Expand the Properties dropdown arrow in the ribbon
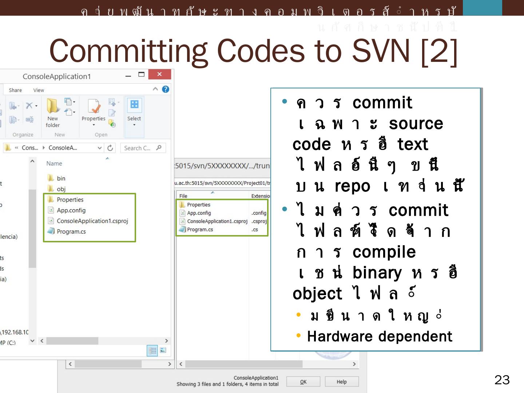 click(94, 125)
